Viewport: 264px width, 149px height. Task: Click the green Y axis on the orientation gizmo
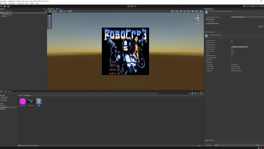[198, 16]
